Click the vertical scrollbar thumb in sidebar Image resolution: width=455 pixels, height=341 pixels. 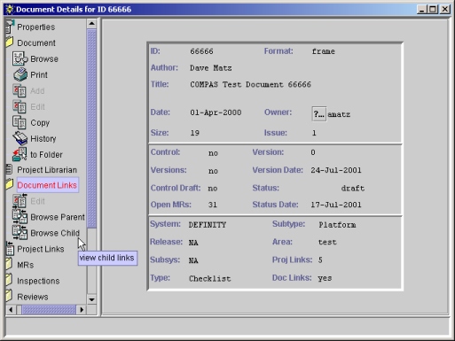point(91,128)
